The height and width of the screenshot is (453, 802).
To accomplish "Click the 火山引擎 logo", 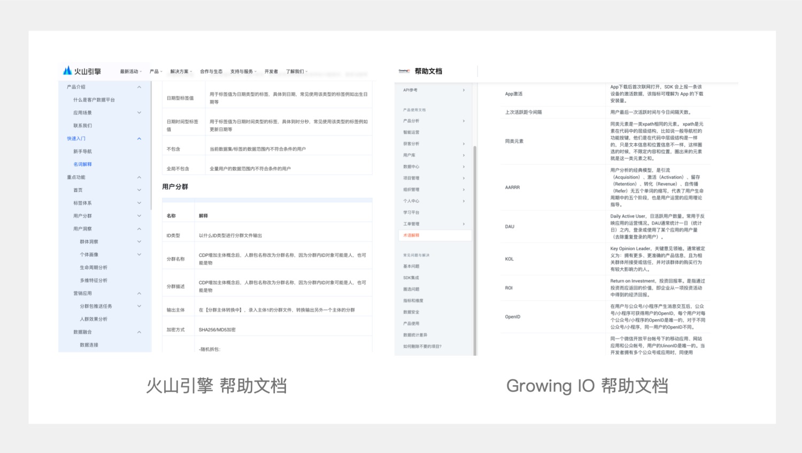I will (82, 71).
